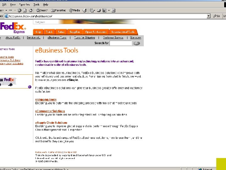Open the Service Info navigation link
Viewport: 226px width, 170px height.
(34, 37)
